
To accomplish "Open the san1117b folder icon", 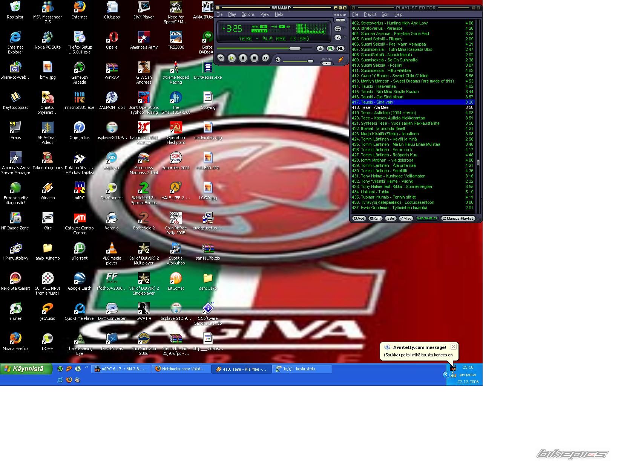I will tap(208, 281).
